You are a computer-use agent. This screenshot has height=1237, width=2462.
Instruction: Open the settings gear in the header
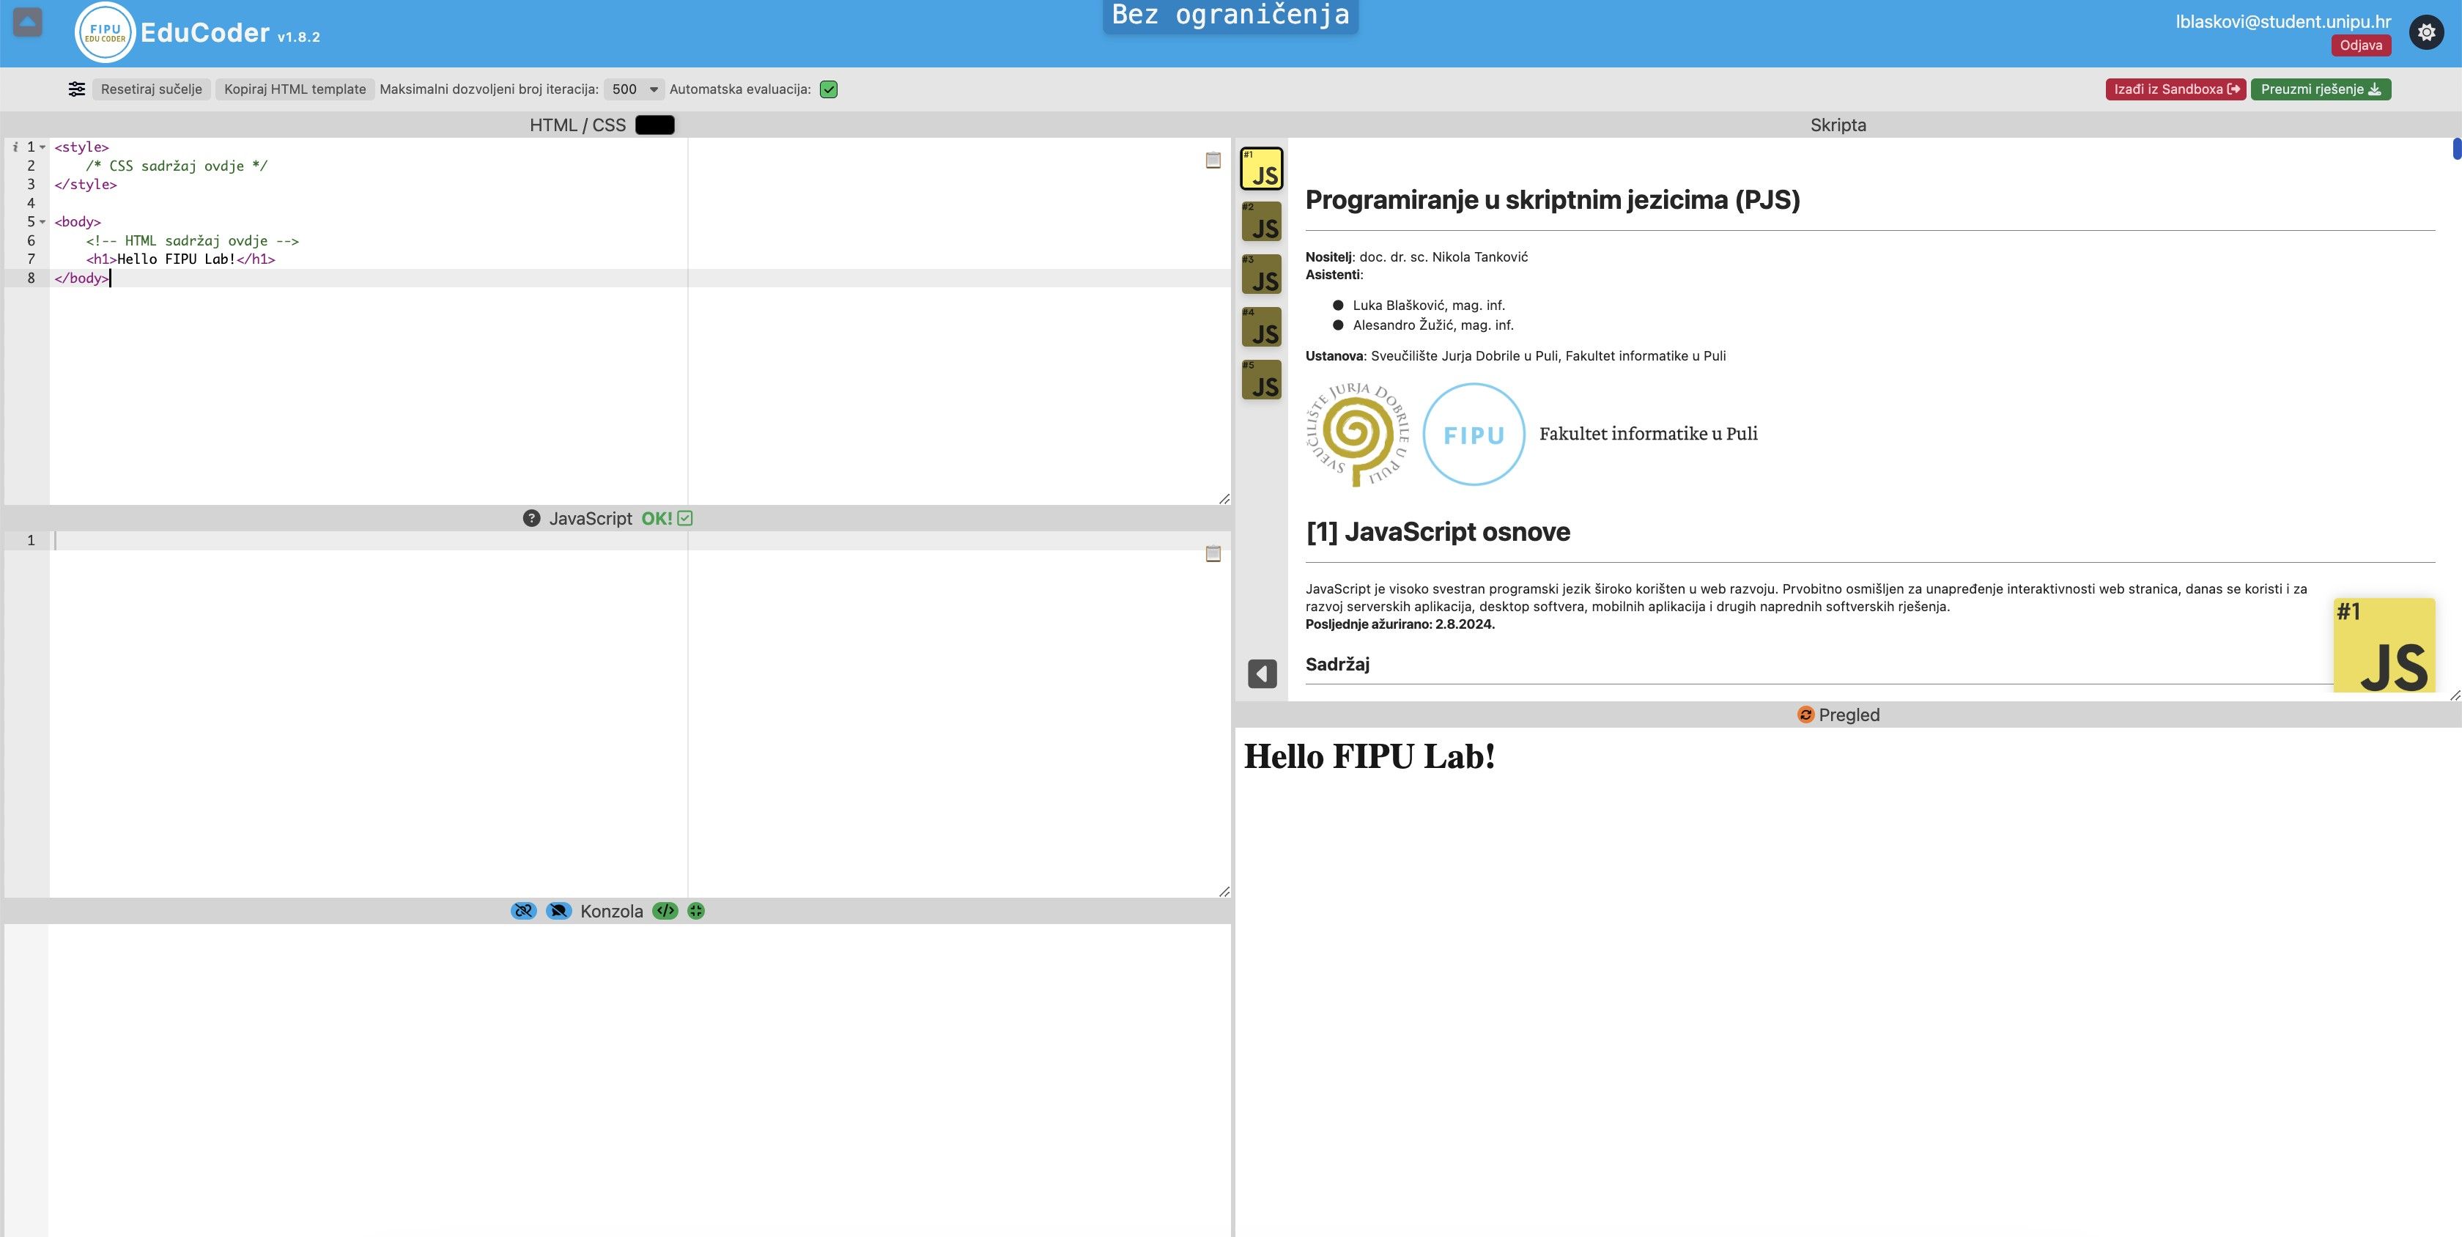[x=2425, y=32]
